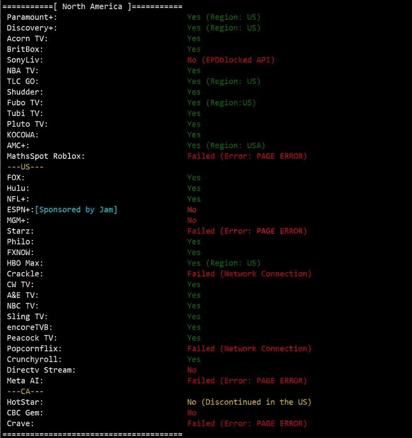Click the Popcornflix label
The height and width of the screenshot is (438, 412).
(x=34, y=348)
